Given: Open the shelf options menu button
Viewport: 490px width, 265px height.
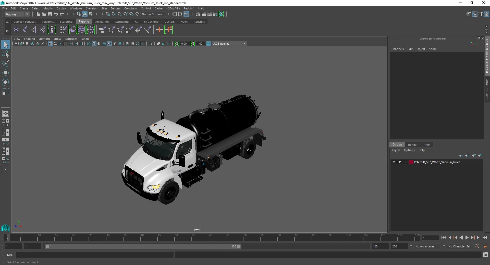Looking at the screenshot, I should click(7, 31).
